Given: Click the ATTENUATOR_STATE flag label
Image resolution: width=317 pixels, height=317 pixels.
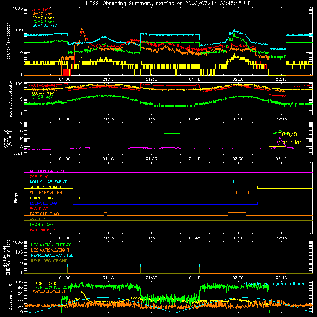Looking at the screenshot, I should pos(48,171).
